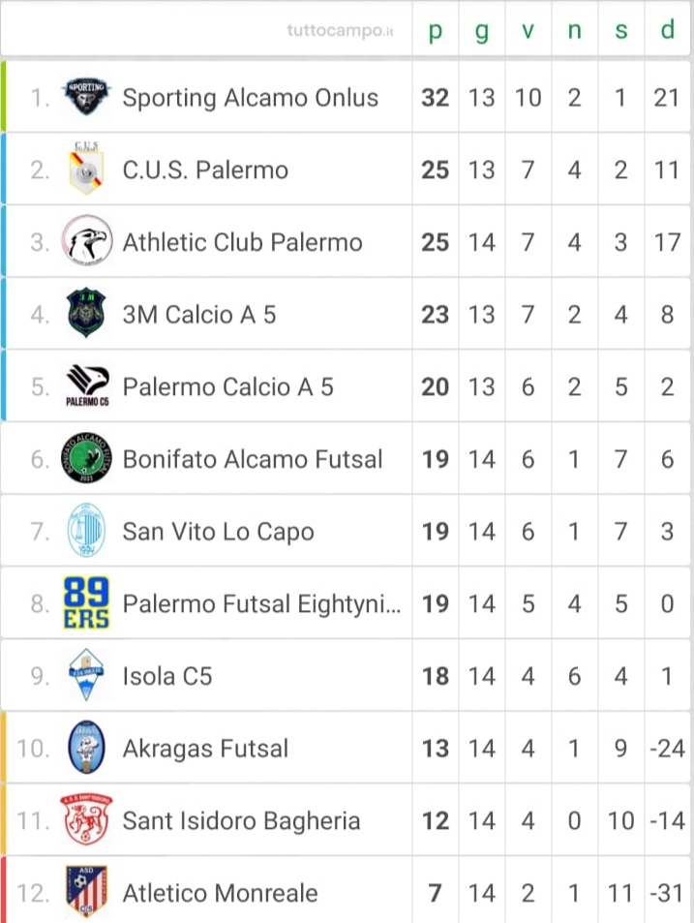Image resolution: width=694 pixels, height=923 pixels.
Task: Sort by wins column 'v'
Action: [x=528, y=29]
